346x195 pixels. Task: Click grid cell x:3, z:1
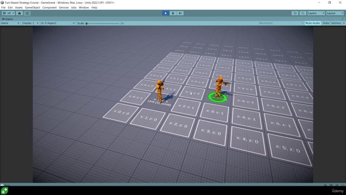tap(215, 112)
